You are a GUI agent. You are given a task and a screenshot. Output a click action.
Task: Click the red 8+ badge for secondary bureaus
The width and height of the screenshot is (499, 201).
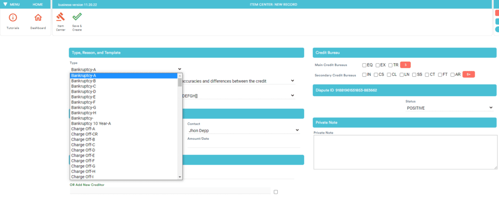click(468, 74)
